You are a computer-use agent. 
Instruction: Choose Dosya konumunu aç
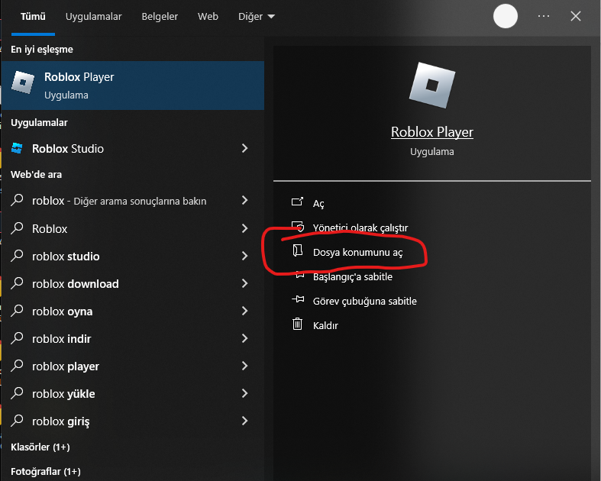357,252
